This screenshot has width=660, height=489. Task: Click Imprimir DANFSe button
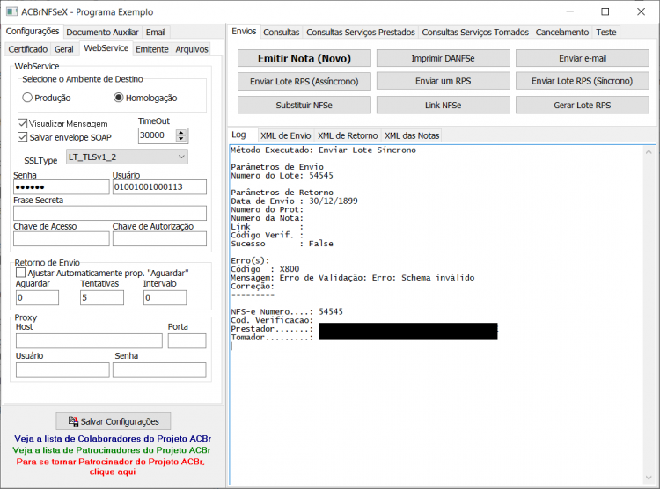444,58
